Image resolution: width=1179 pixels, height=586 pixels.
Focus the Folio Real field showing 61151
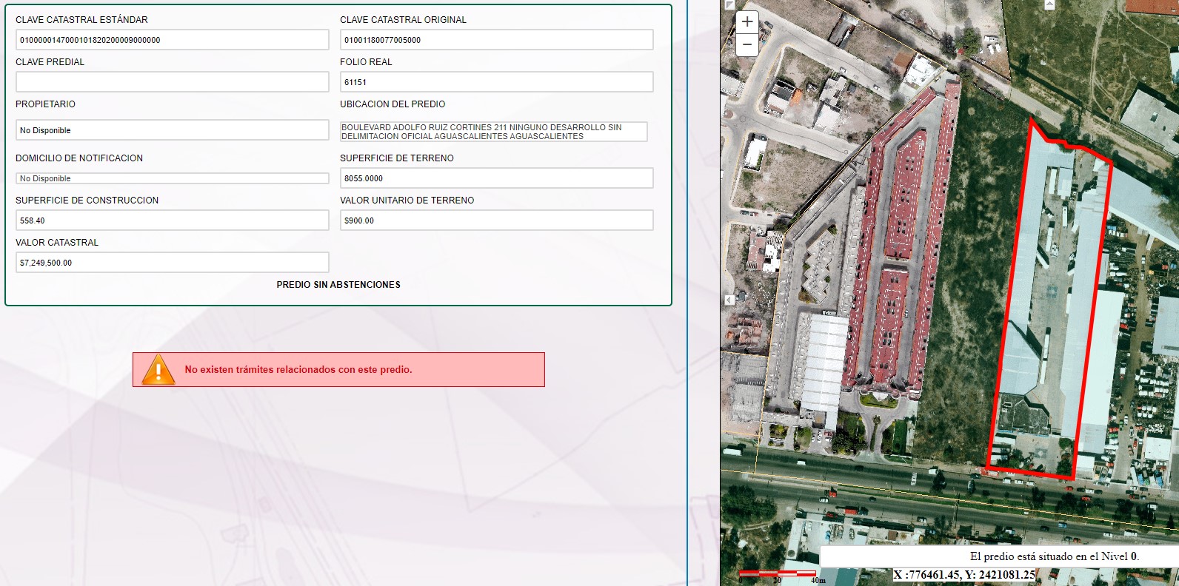[496, 82]
